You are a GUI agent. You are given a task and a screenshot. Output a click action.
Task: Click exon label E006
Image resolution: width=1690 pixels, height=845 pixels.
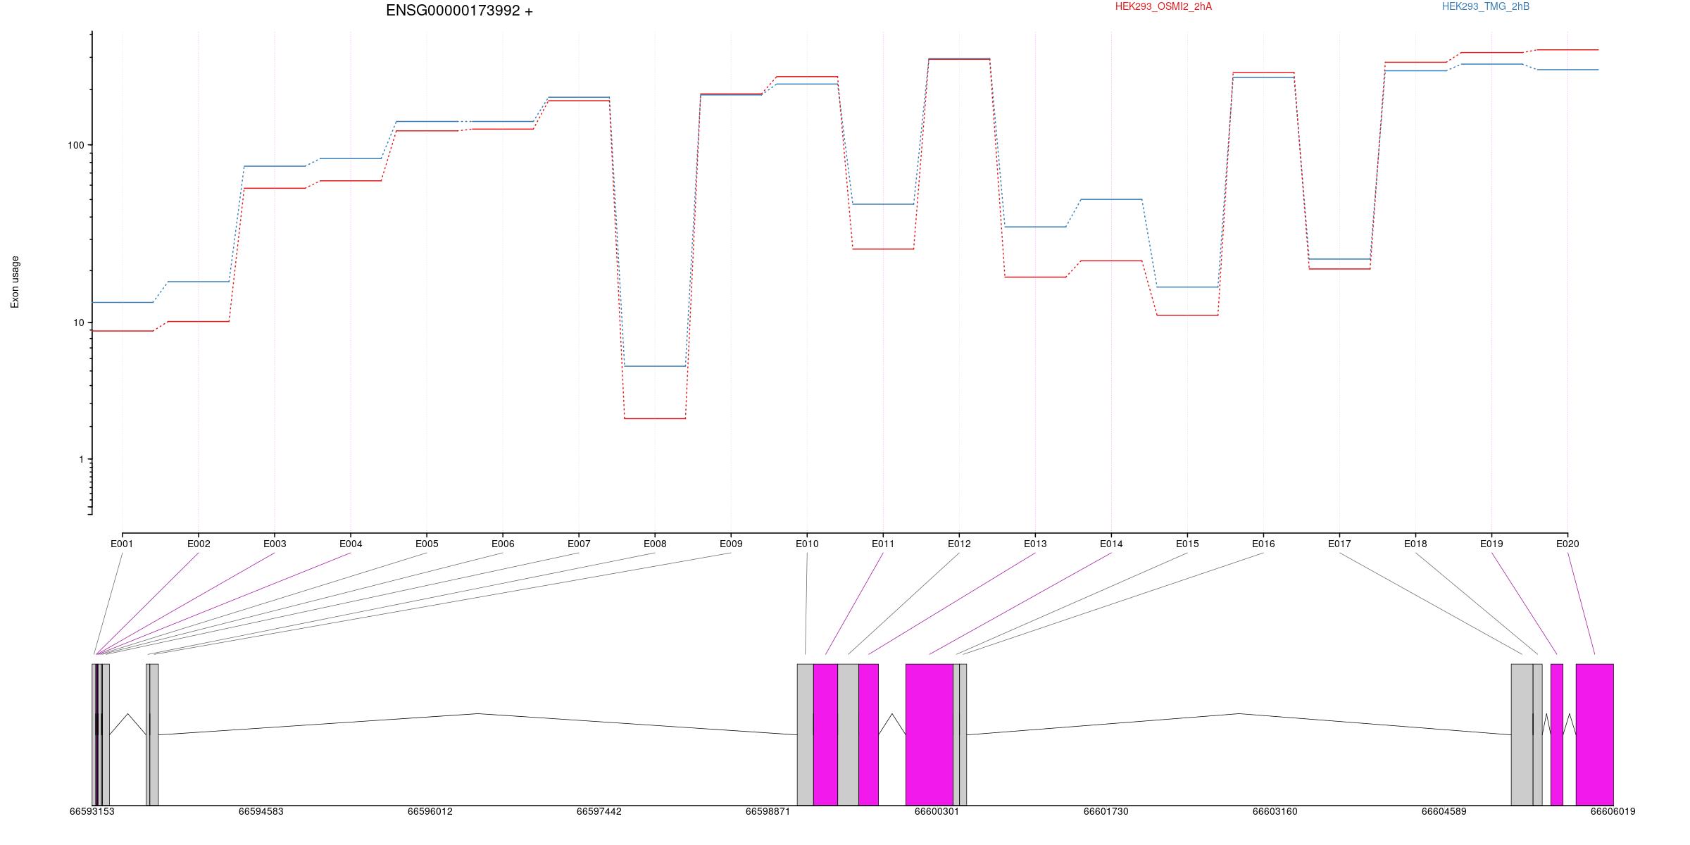point(503,544)
